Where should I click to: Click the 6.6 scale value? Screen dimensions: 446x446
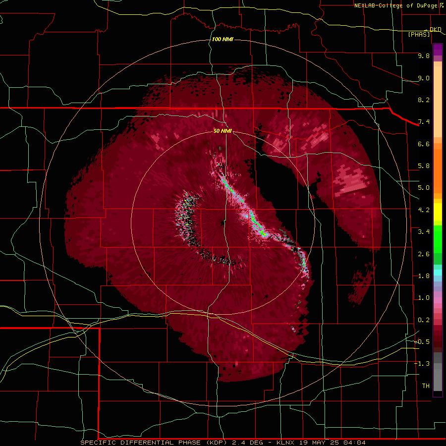point(424,144)
